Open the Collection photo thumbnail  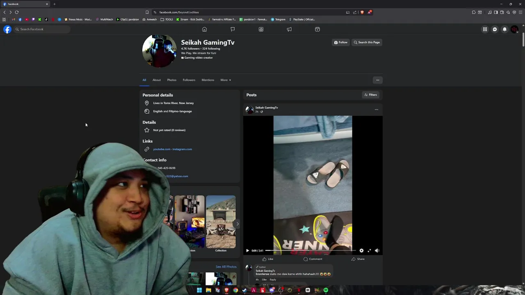click(x=221, y=222)
